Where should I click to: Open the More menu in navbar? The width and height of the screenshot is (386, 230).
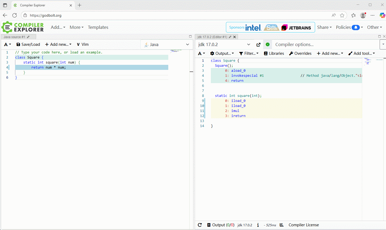76,27
